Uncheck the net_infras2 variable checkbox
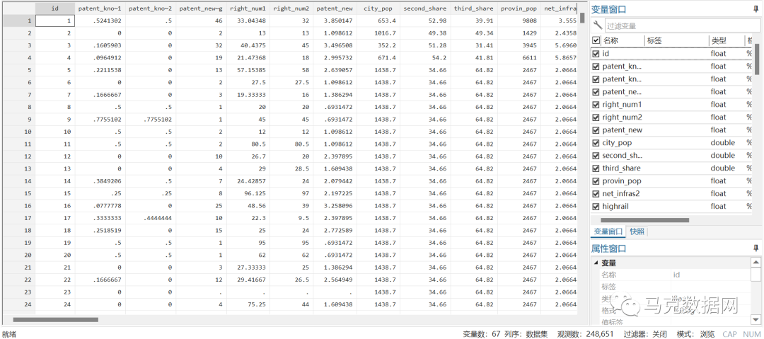This screenshot has width=764, height=339. 596,193
